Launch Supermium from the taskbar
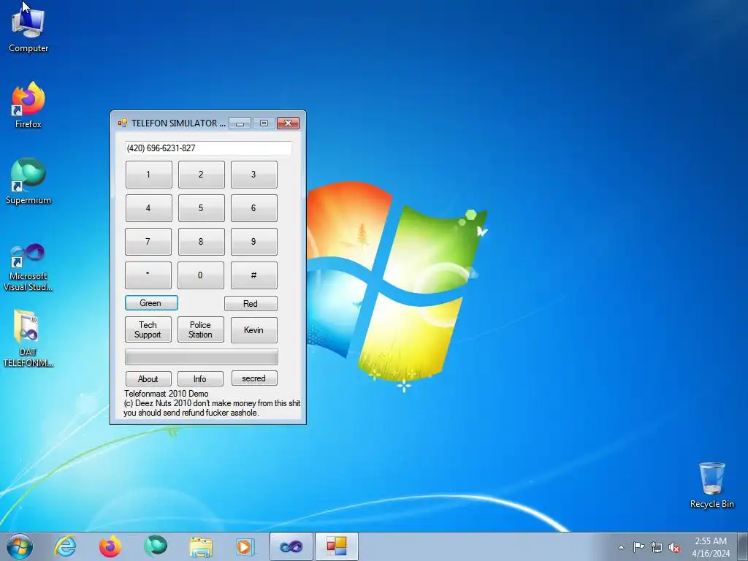 [x=155, y=546]
